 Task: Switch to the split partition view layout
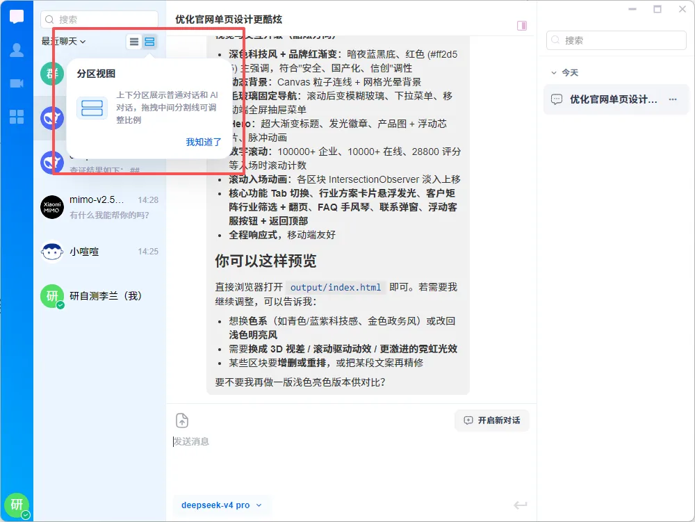pyautogui.click(x=150, y=42)
